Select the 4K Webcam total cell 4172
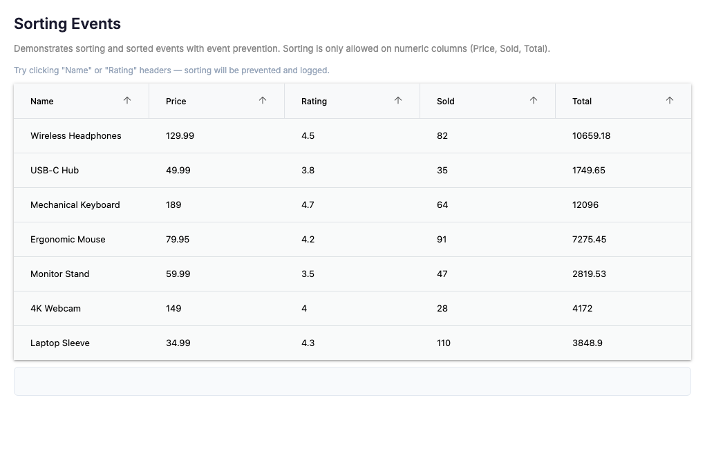This screenshot has width=705, height=449. pos(582,309)
